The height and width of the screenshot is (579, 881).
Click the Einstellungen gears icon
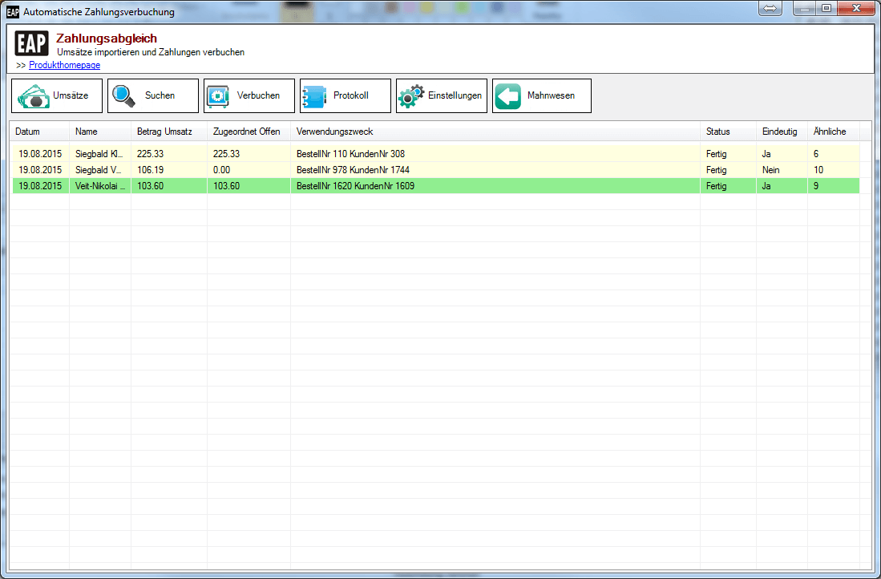411,96
